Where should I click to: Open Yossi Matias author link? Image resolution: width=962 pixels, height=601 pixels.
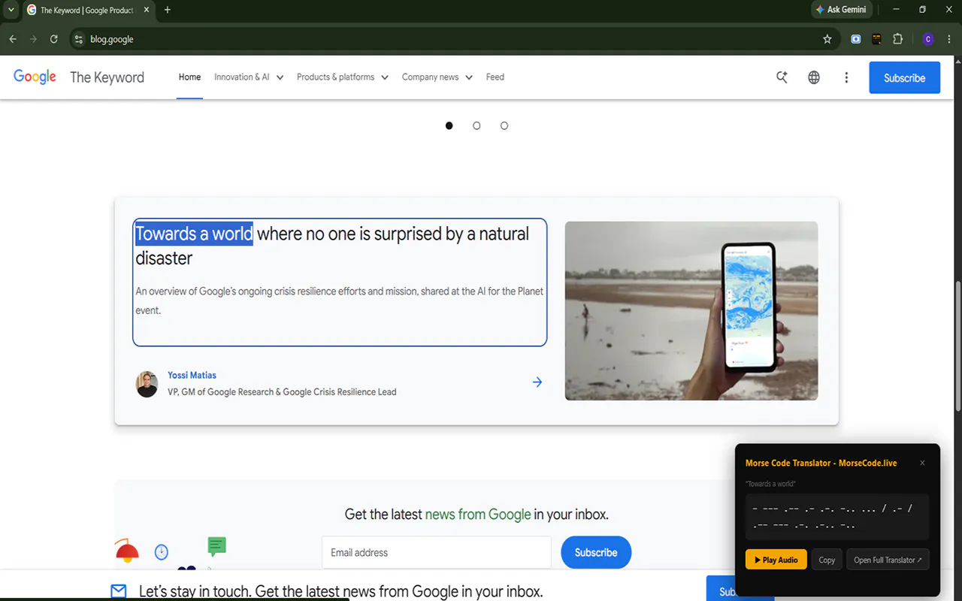192,375
